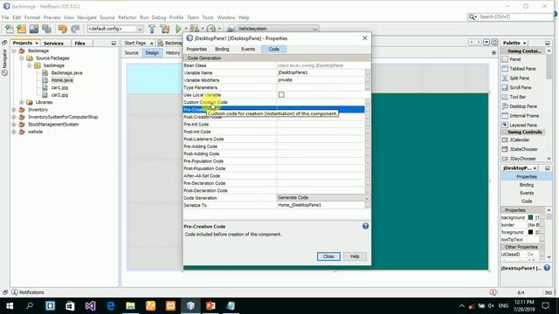Screen dimensions: 559x314
Task: Click Search field in menu bar
Action: pyautogui.click(x=510, y=17)
